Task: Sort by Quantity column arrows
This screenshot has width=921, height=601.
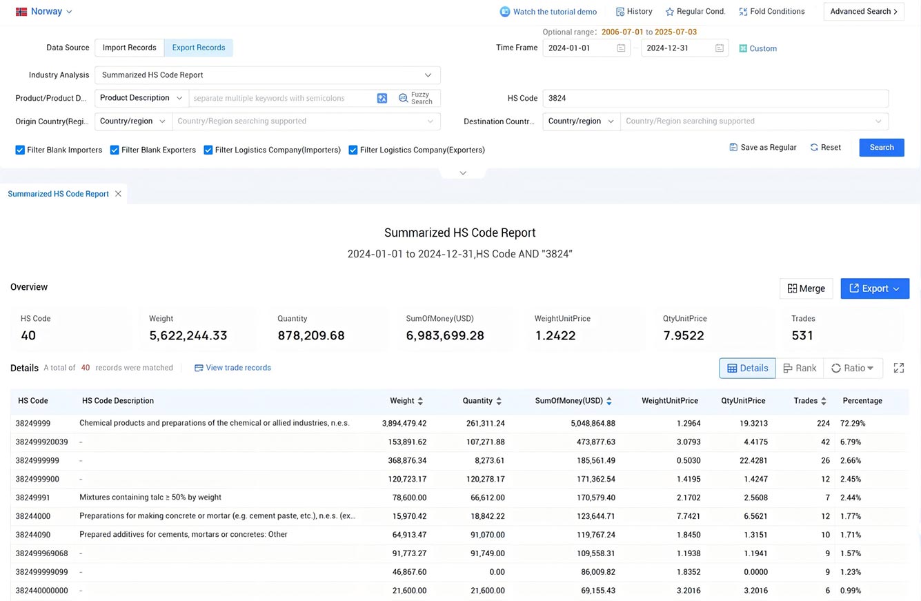Action: pyautogui.click(x=499, y=401)
